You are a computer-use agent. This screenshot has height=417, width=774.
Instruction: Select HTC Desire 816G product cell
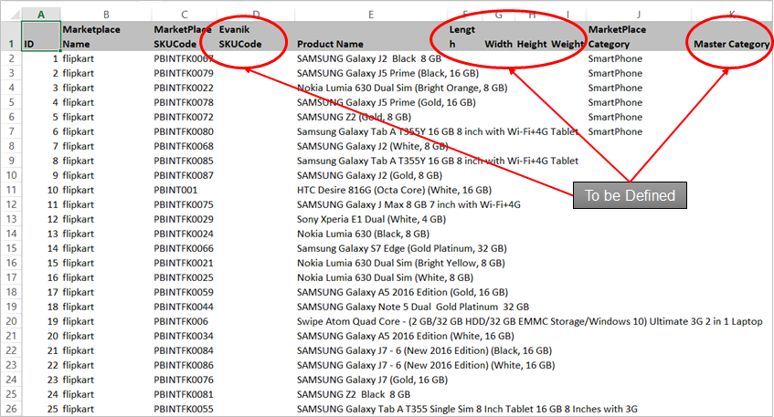(x=394, y=190)
